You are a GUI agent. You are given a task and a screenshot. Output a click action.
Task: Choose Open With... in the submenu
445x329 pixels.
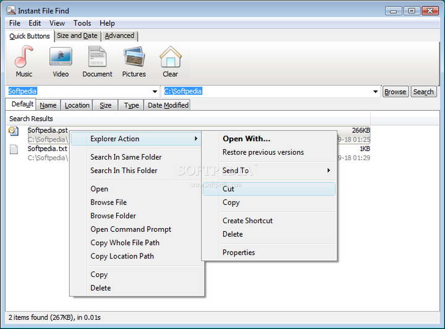(x=247, y=139)
